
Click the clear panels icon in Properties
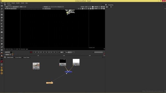coord(111,7)
